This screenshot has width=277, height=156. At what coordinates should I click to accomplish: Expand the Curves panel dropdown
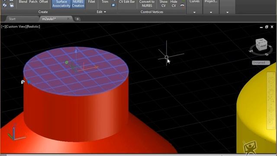click(x=194, y=13)
